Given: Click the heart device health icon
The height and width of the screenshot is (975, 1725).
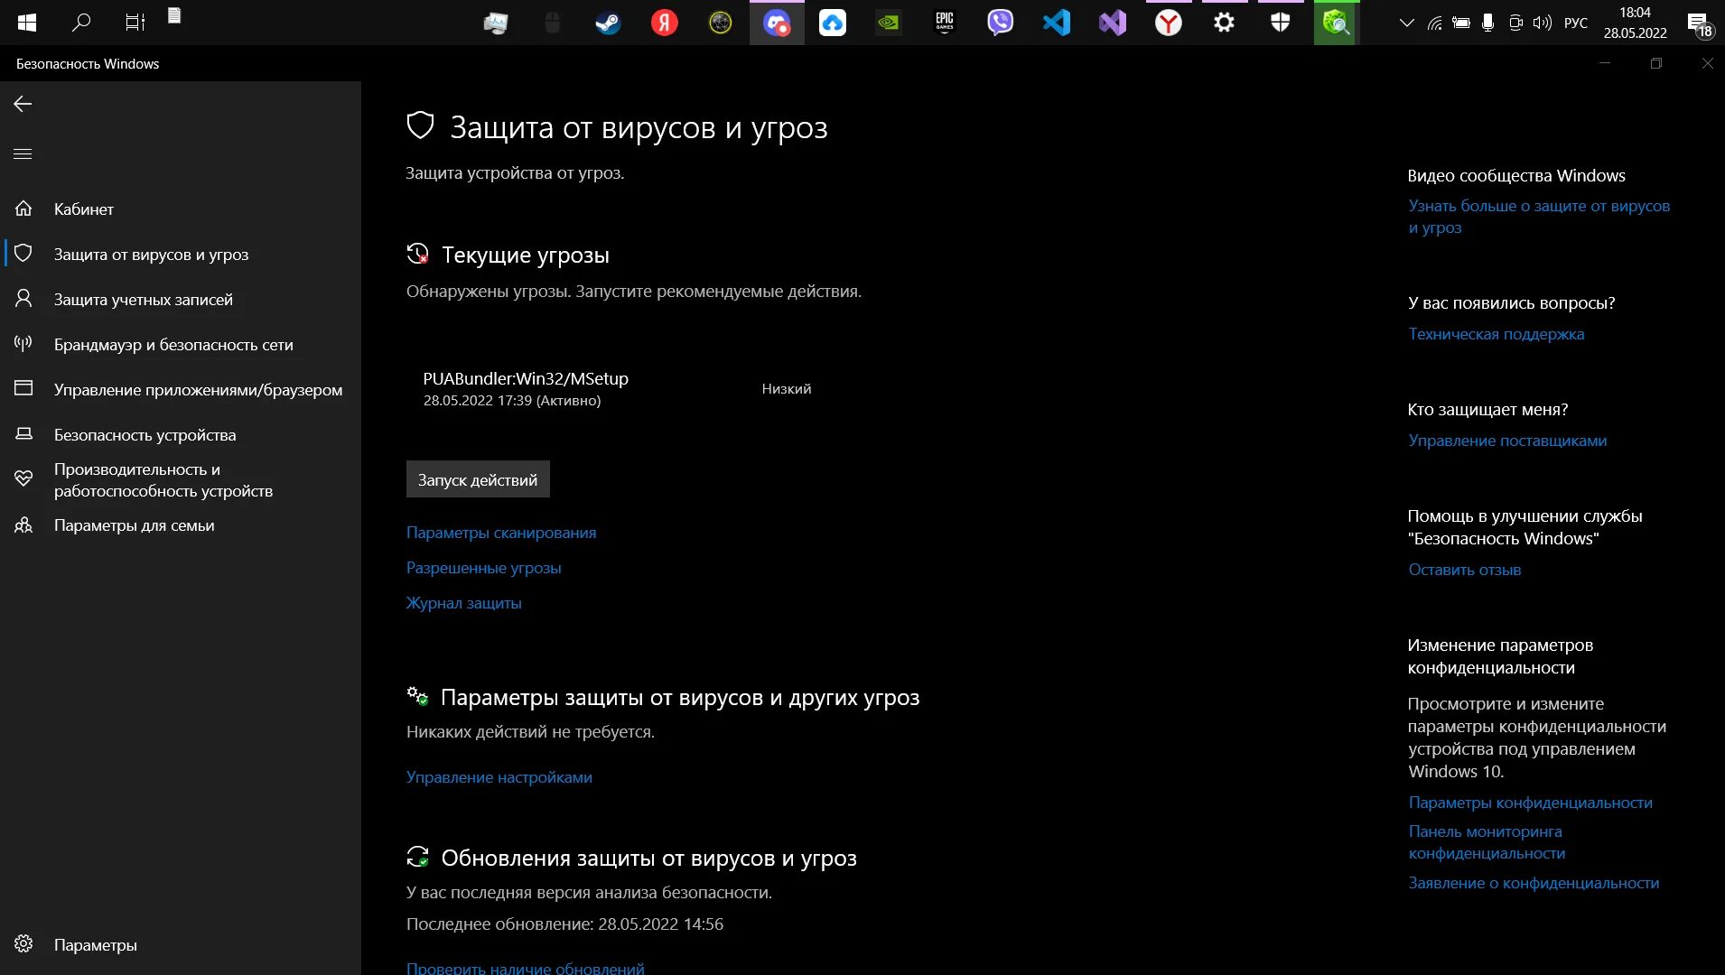Looking at the screenshot, I should 23,478.
